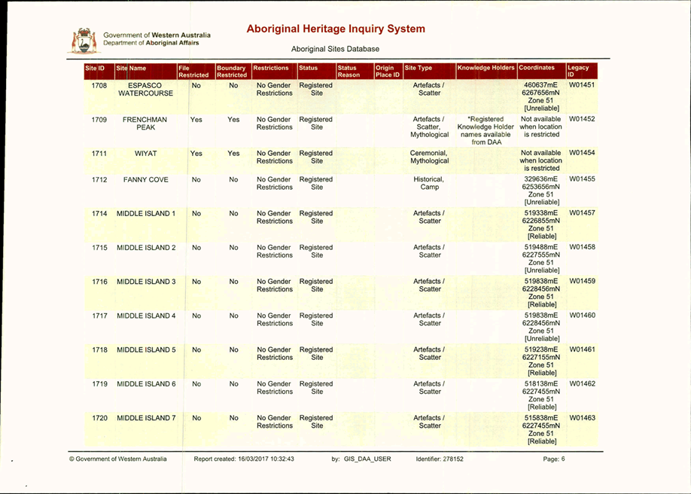This screenshot has height=494, width=691.
Task: Click legacy ID W01459
Action: pos(582,281)
